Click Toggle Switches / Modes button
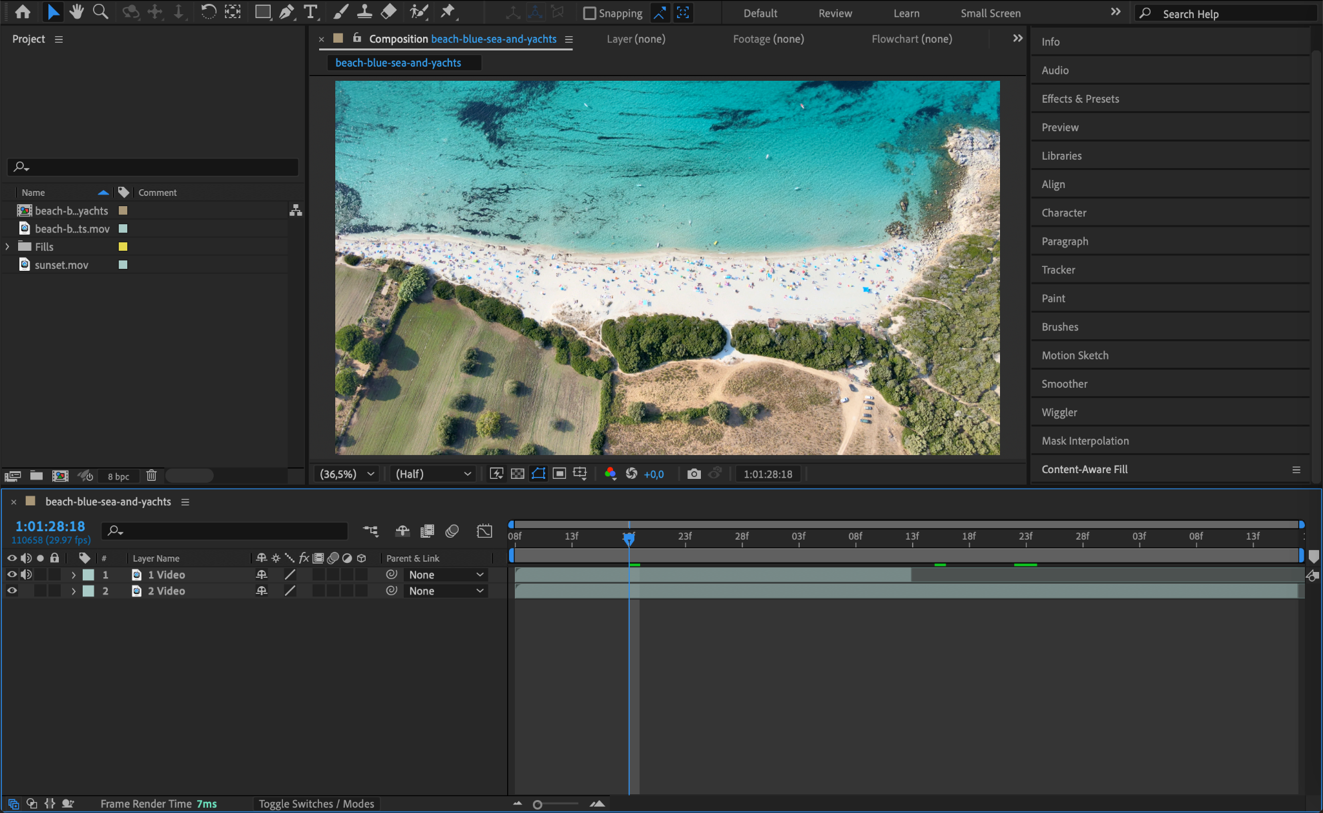 click(x=317, y=803)
